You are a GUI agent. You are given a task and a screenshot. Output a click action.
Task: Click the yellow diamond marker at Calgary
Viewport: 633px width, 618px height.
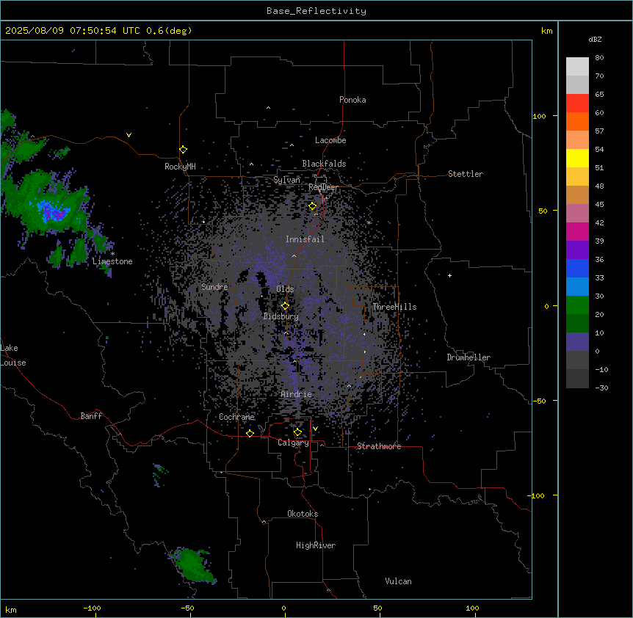pos(297,432)
